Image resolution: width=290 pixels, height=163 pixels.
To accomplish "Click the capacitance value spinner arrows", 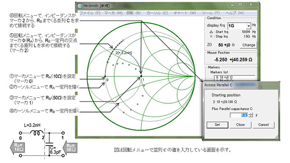I will (250, 115).
